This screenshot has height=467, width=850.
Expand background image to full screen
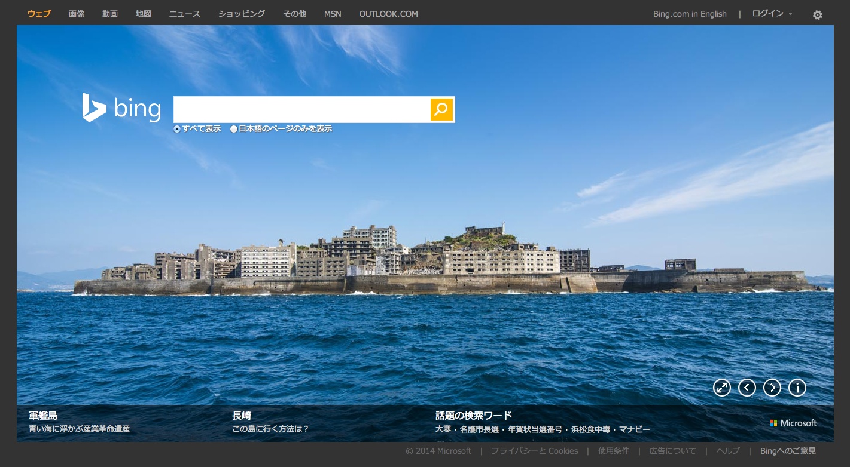722,388
